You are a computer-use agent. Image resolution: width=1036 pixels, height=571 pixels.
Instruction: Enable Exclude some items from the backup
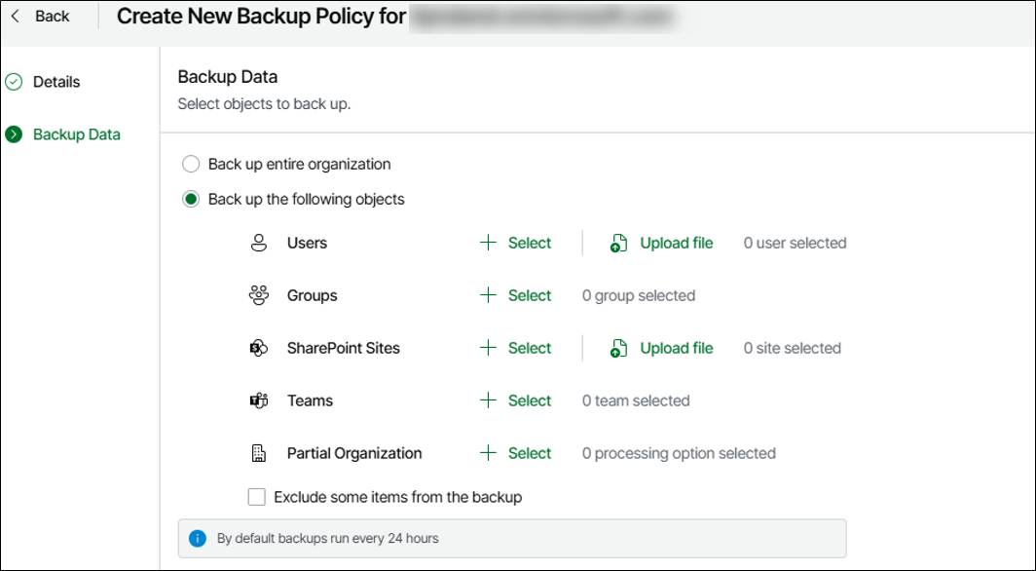point(257,498)
